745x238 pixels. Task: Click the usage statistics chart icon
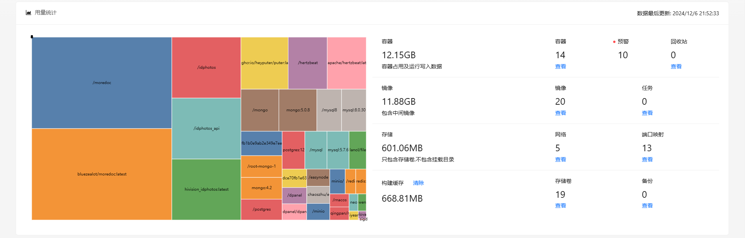click(x=29, y=13)
